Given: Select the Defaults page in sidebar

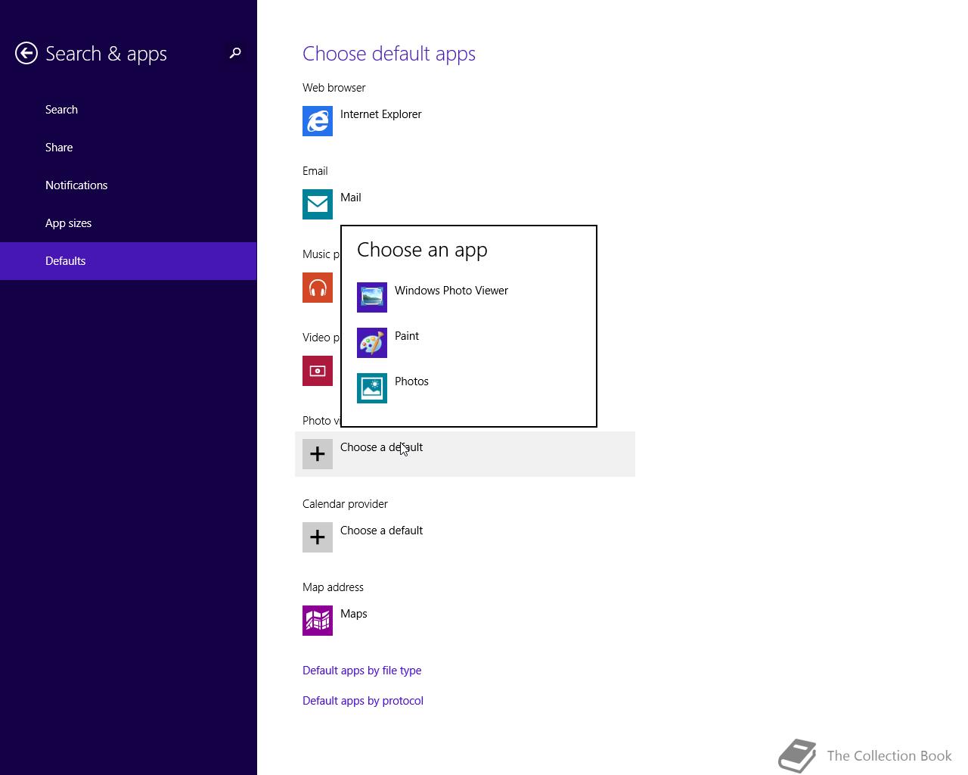Looking at the screenshot, I should 129,261.
